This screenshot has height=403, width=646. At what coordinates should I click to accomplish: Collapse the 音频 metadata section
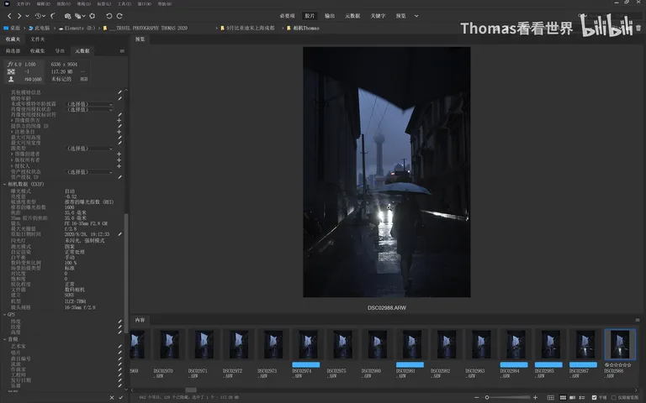coord(4,339)
